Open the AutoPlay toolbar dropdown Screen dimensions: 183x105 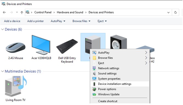pos(58,21)
